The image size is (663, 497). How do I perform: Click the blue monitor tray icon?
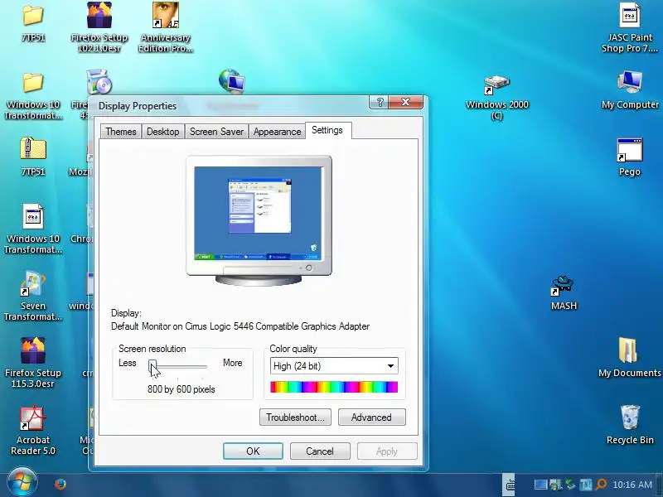(540, 485)
